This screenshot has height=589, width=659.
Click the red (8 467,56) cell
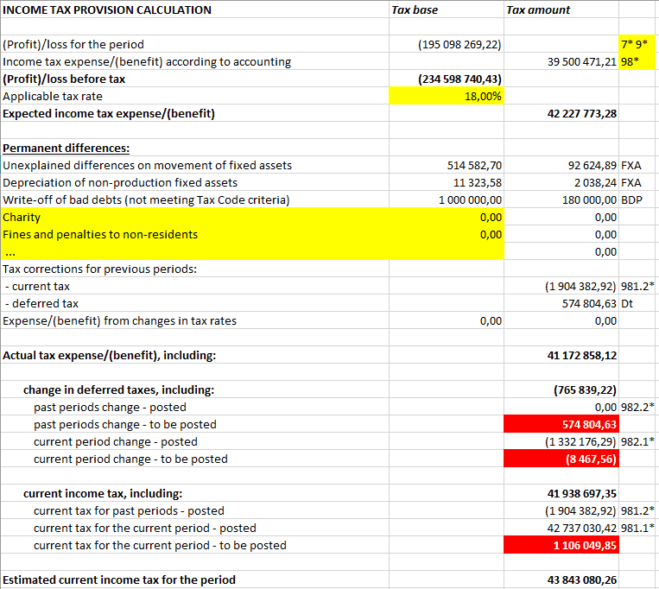[x=561, y=459]
